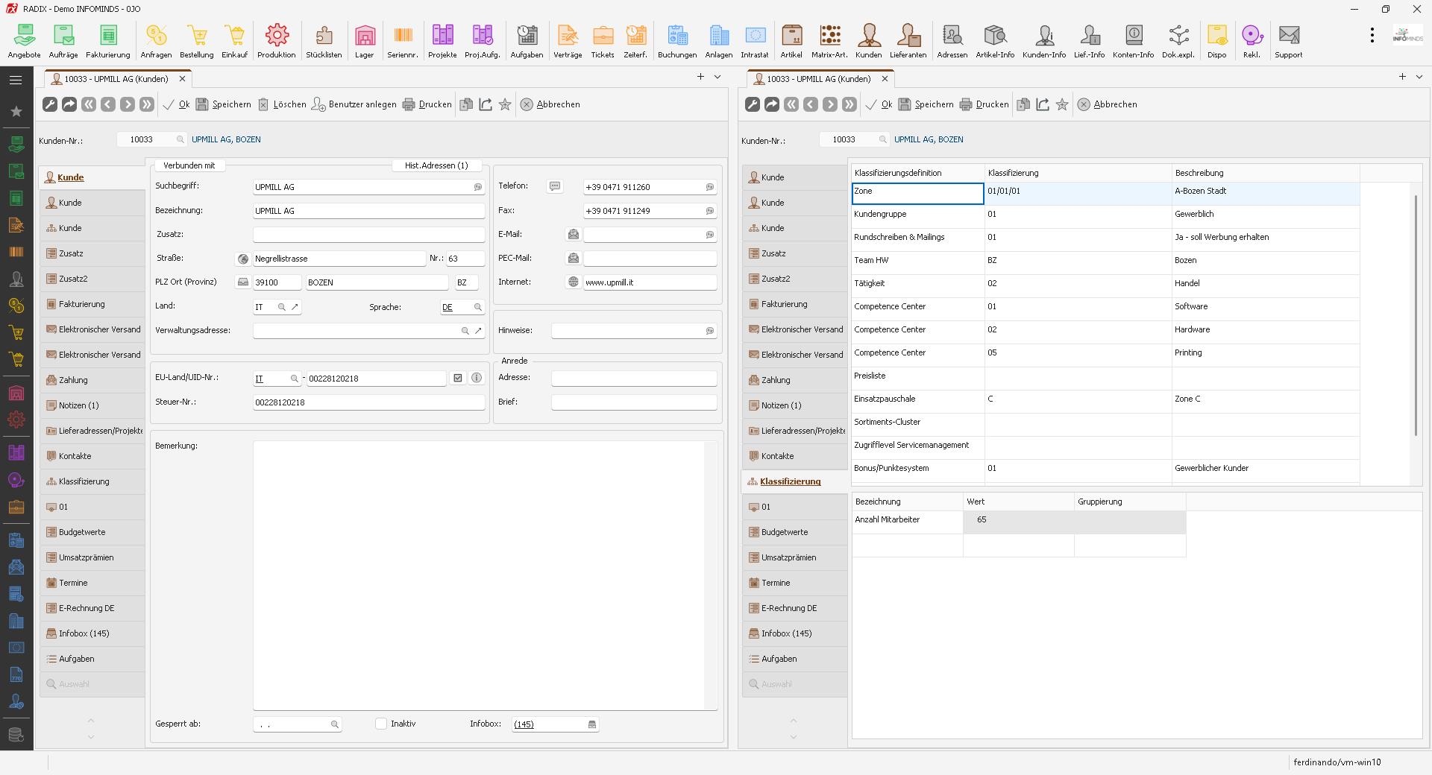Screen dimensions: 1432x775
Task: Open the Verträge module
Action: [568, 41]
